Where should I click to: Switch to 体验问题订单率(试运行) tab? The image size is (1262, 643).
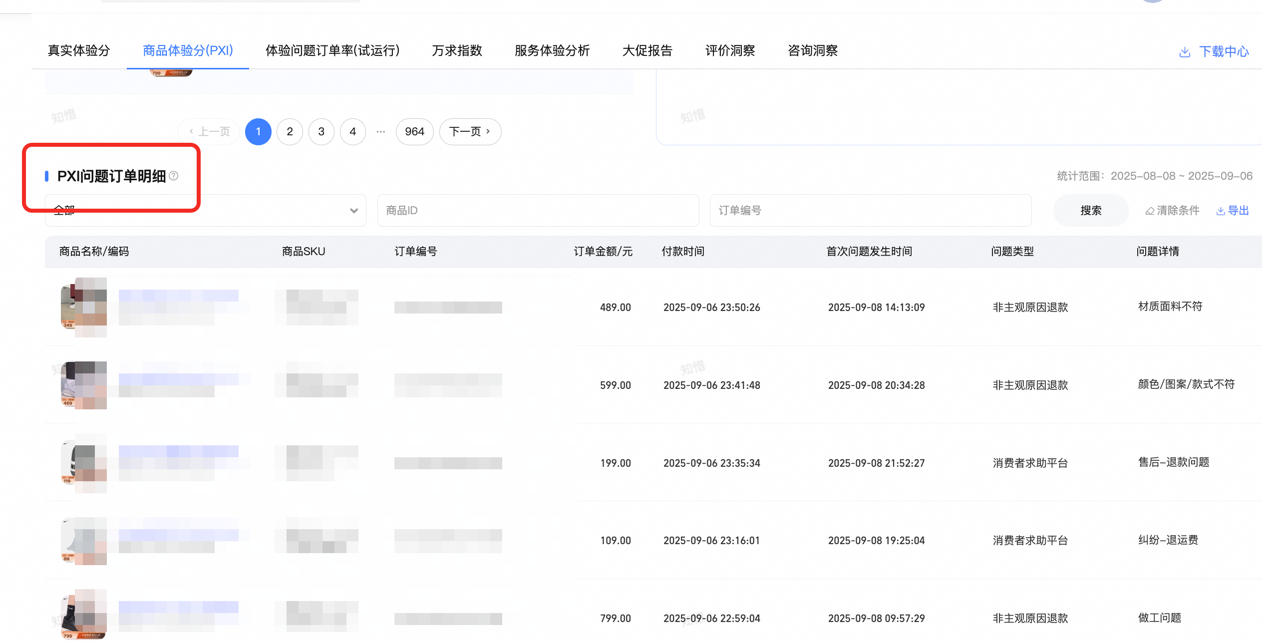[332, 50]
